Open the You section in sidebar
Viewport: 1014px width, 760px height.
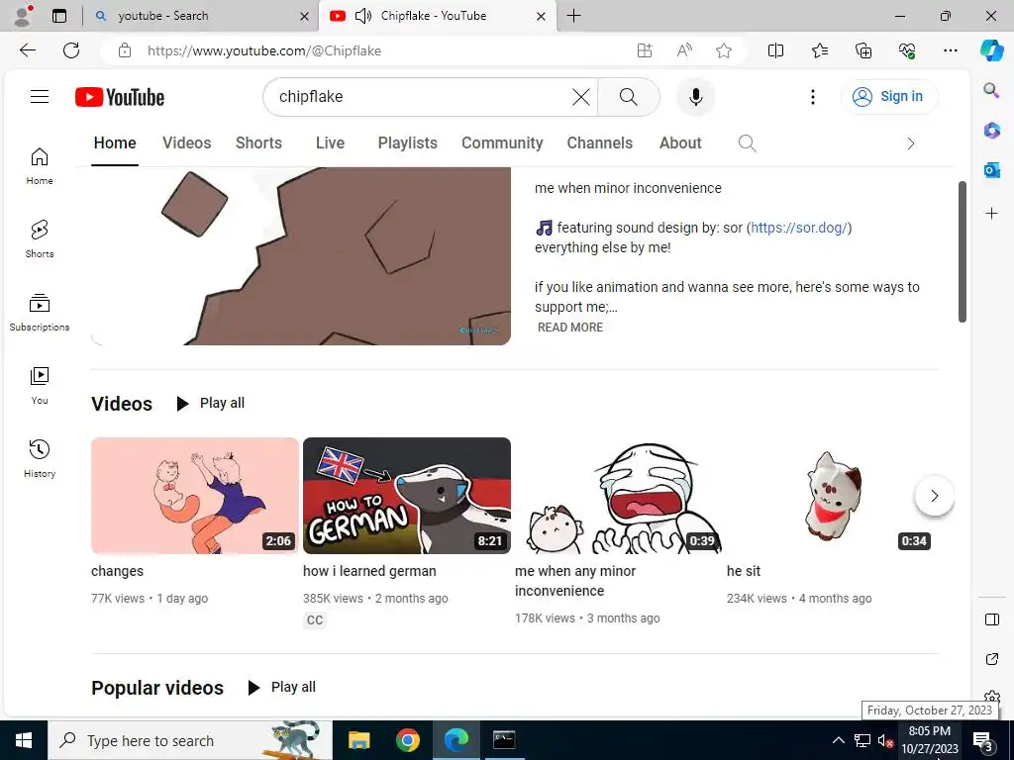point(40,386)
